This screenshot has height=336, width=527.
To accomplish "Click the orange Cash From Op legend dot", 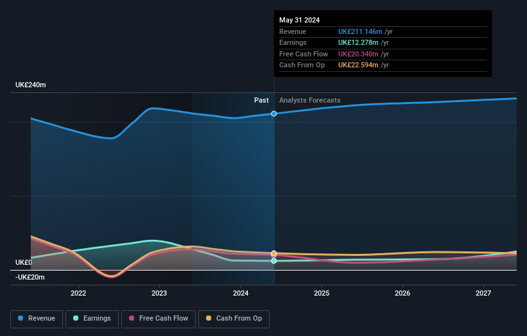I will tap(209, 318).
